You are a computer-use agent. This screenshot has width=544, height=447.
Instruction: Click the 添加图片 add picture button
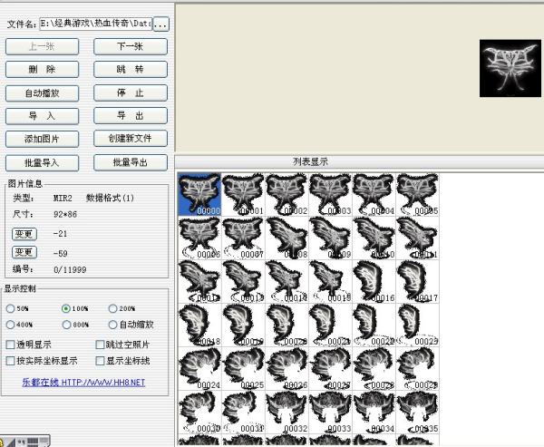coord(43,139)
